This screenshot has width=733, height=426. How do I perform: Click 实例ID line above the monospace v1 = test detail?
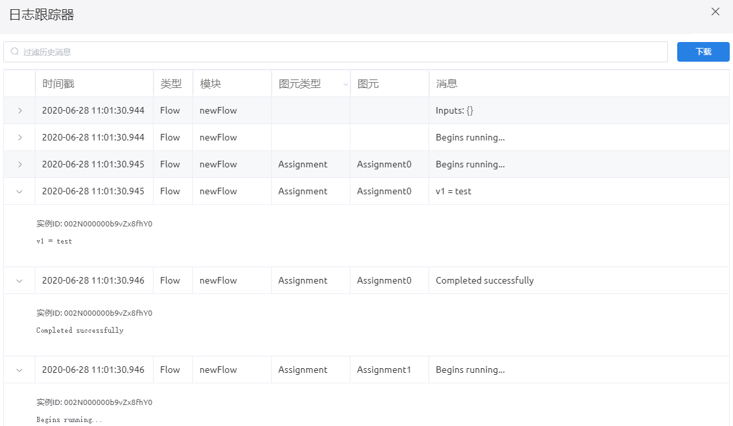[x=94, y=224]
